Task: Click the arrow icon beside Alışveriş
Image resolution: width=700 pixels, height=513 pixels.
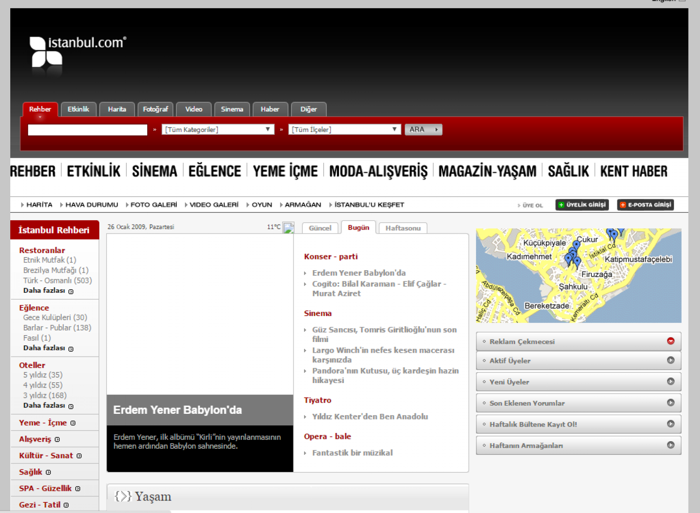Action: click(57, 439)
